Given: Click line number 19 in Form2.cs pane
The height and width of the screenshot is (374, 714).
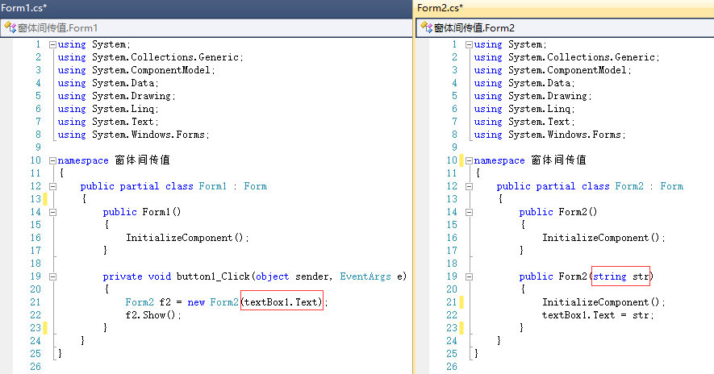Looking at the screenshot, I should pyautogui.click(x=452, y=276).
